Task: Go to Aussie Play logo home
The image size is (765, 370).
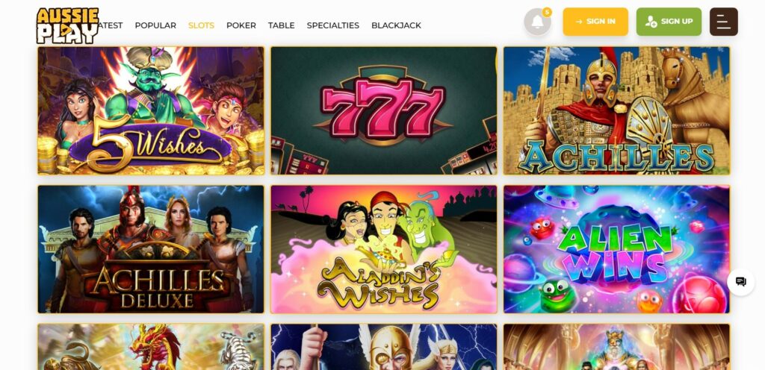Action: point(67,25)
